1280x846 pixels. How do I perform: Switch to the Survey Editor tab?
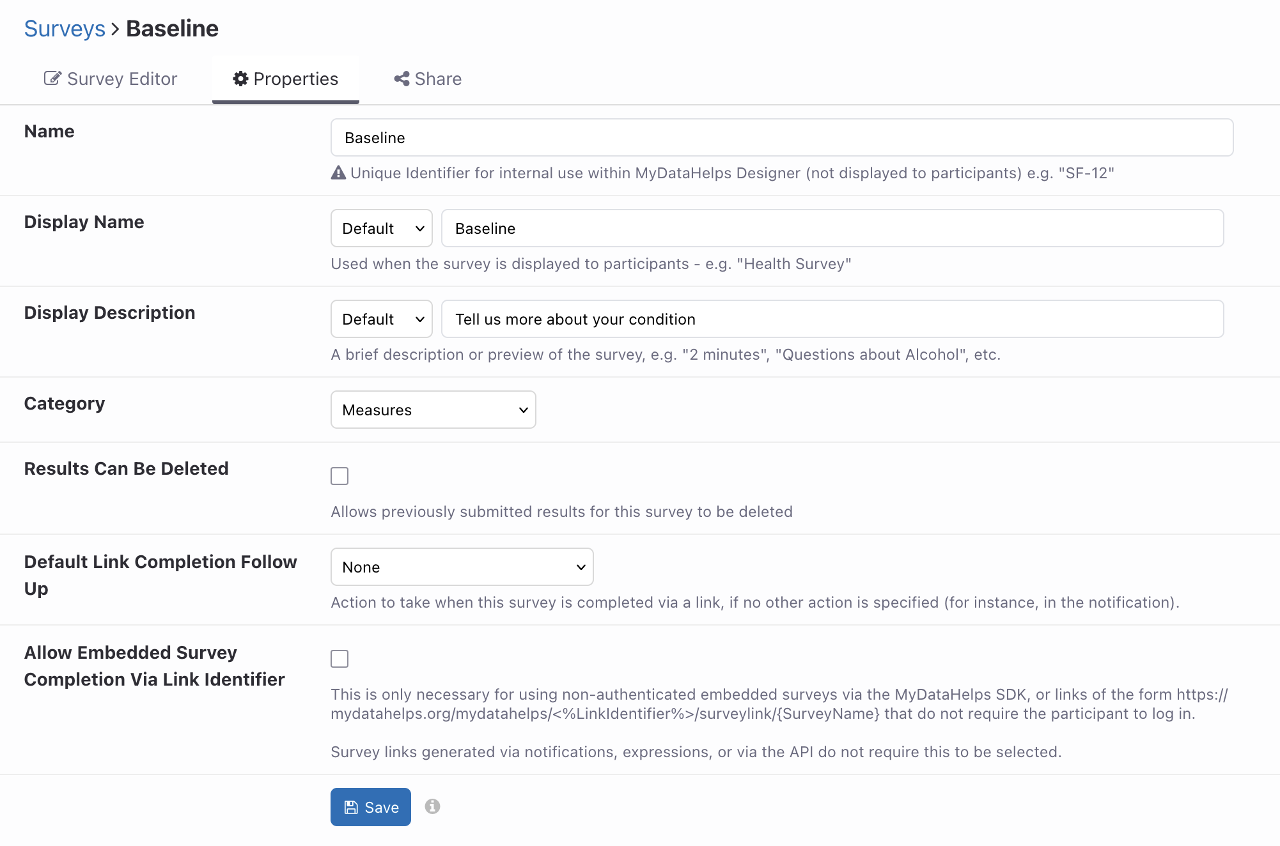[x=111, y=79]
